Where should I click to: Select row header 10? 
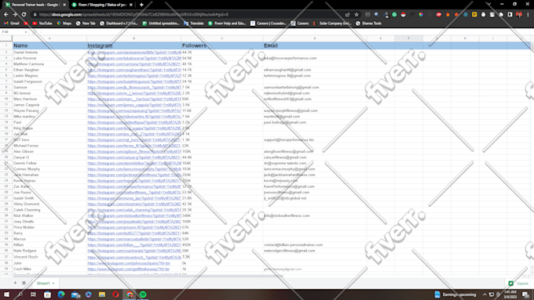[x=6, y=99]
